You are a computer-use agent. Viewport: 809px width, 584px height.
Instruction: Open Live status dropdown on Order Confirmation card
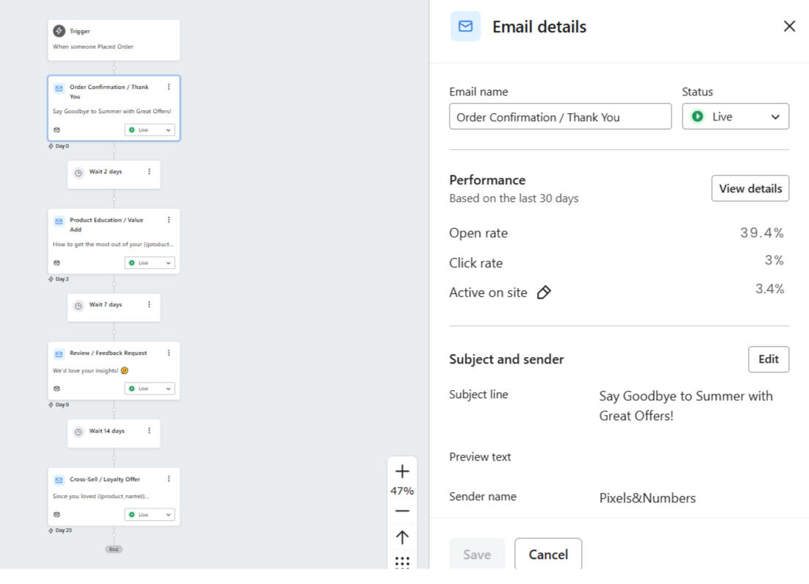pyautogui.click(x=150, y=130)
